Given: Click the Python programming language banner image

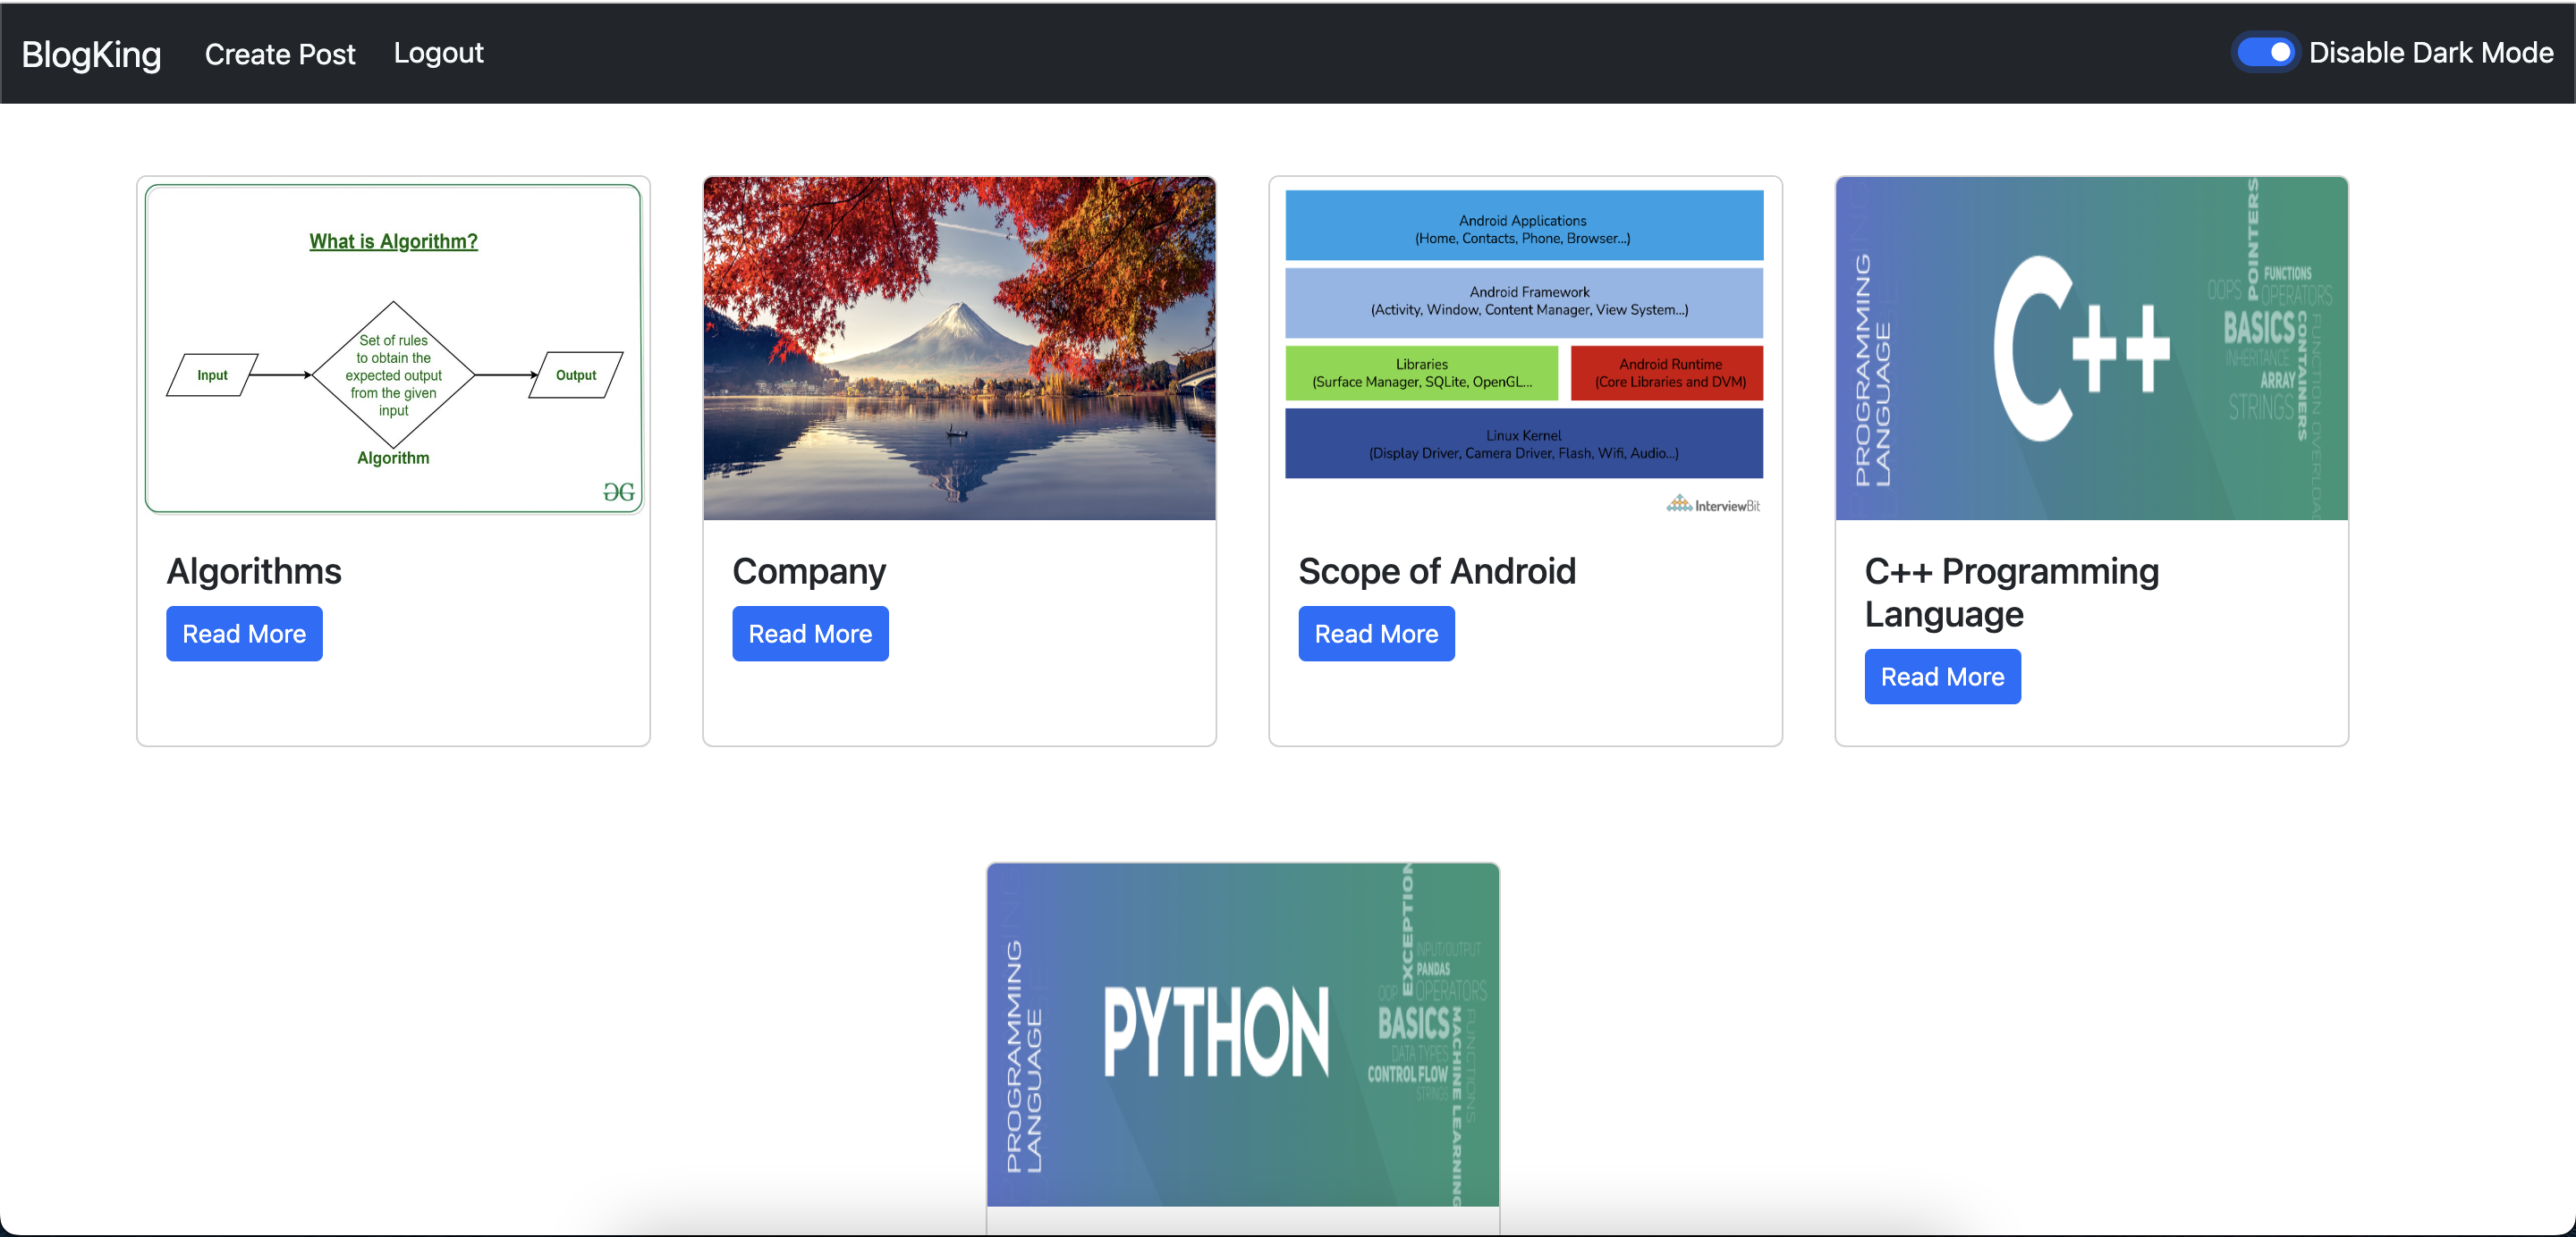Looking at the screenshot, I should (1242, 1034).
